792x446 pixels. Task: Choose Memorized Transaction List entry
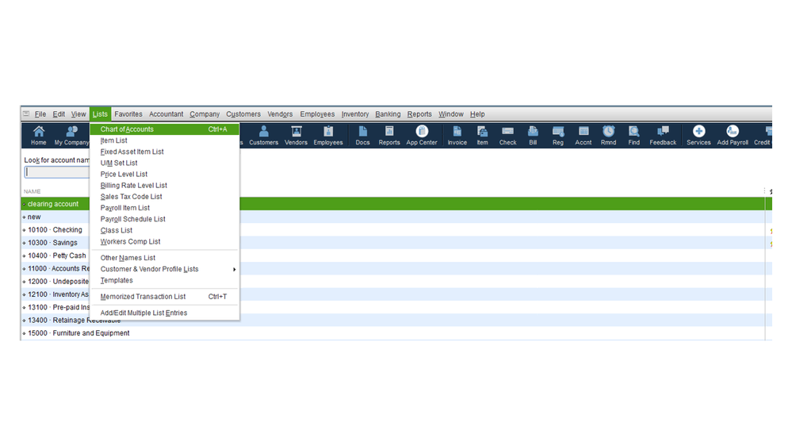click(165, 296)
